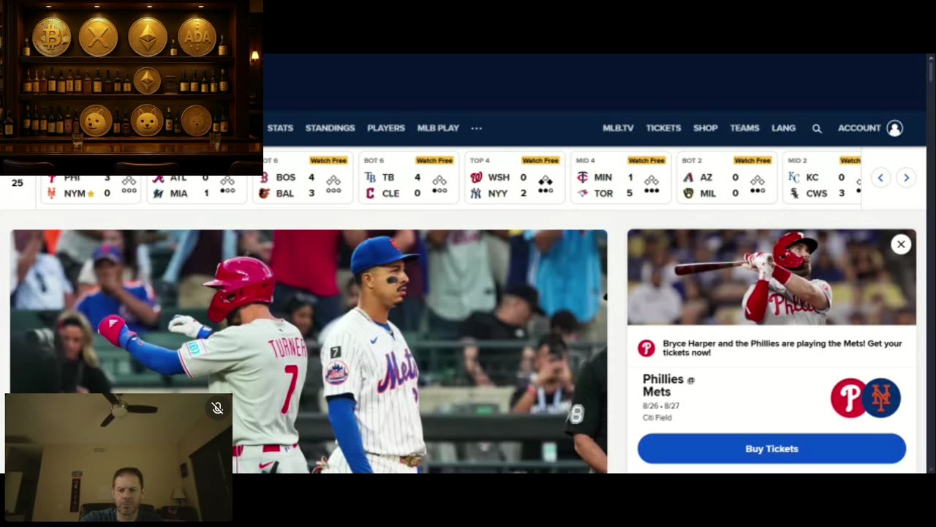Click the Citi Field venue text

point(657,418)
